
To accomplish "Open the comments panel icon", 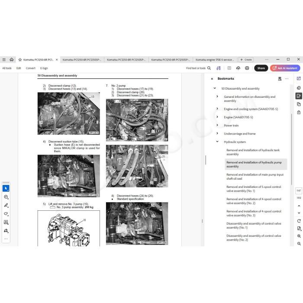I will (299, 88).
